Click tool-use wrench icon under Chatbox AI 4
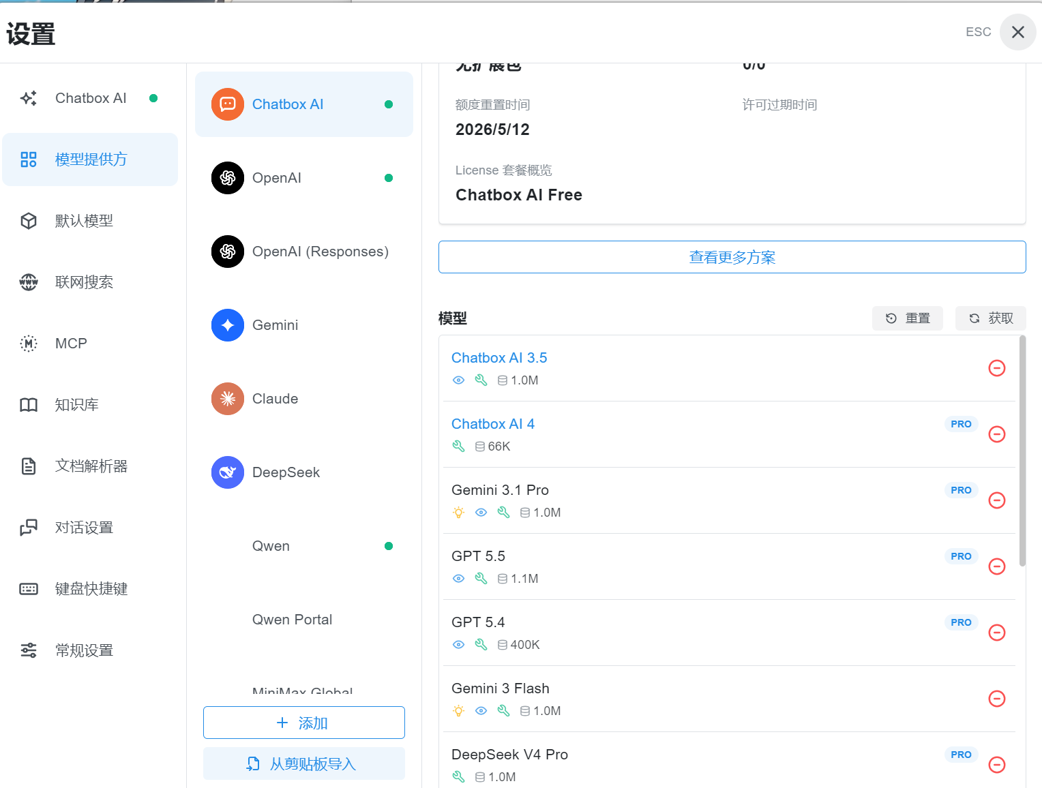The width and height of the screenshot is (1042, 788). point(459,446)
